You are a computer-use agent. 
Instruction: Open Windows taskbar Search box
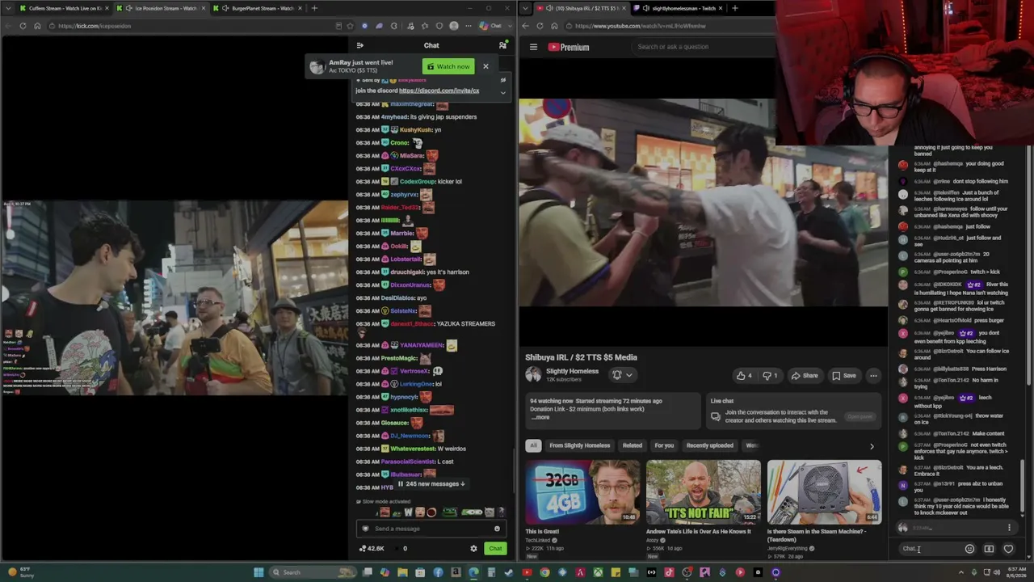click(x=313, y=572)
